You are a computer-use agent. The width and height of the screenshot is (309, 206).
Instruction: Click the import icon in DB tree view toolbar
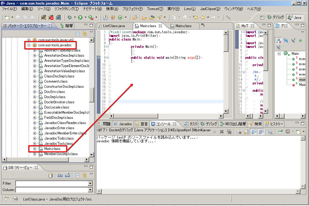click(x=60, y=175)
